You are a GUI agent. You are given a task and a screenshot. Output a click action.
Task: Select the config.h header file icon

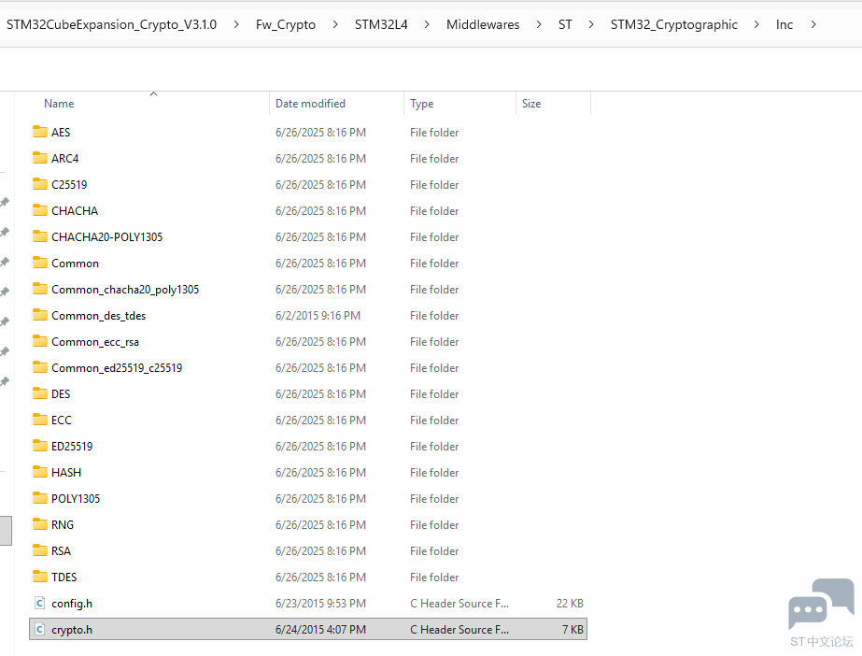[x=39, y=603]
